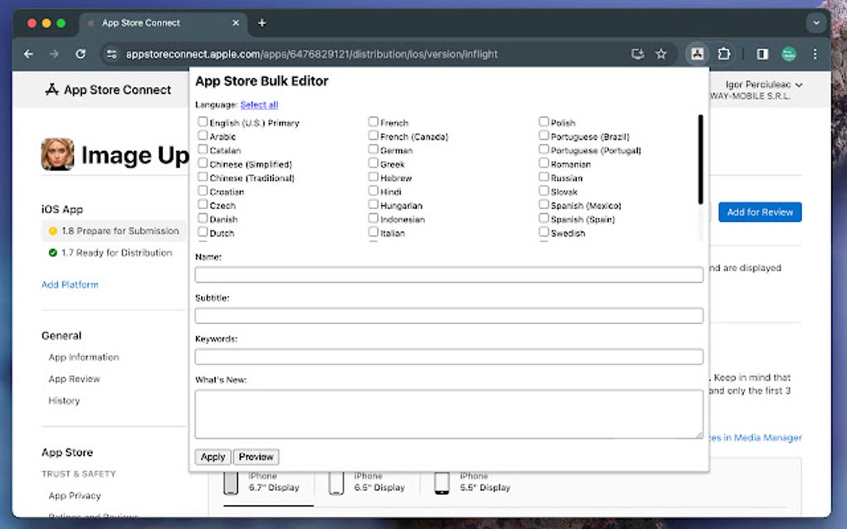Click the address bar URL
This screenshot has width=847, height=529.
click(x=311, y=54)
